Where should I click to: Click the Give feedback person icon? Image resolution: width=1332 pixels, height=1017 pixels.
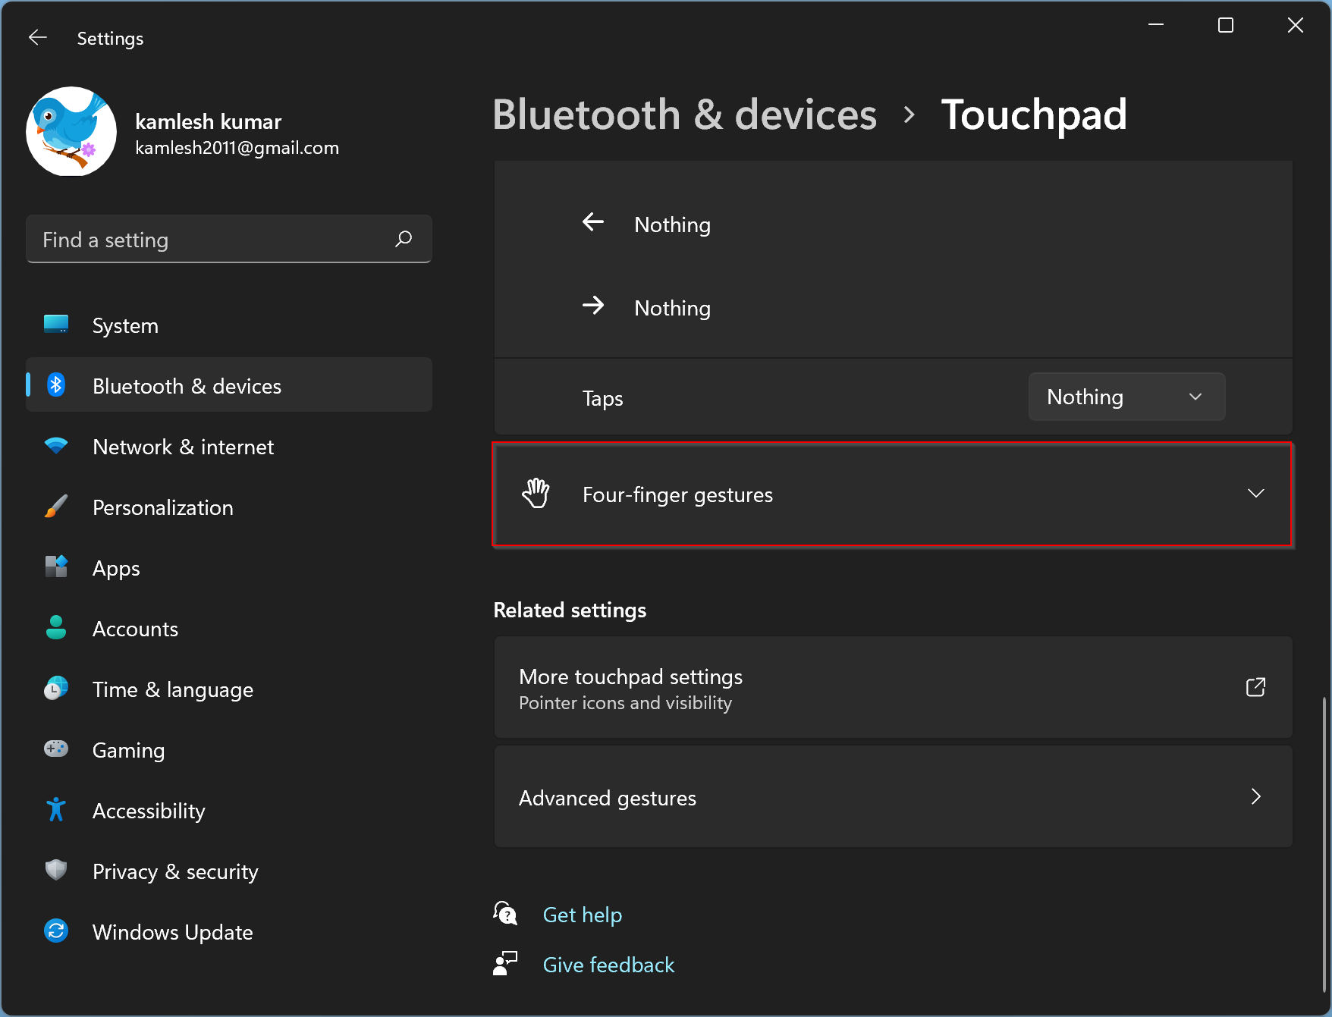[x=505, y=963]
